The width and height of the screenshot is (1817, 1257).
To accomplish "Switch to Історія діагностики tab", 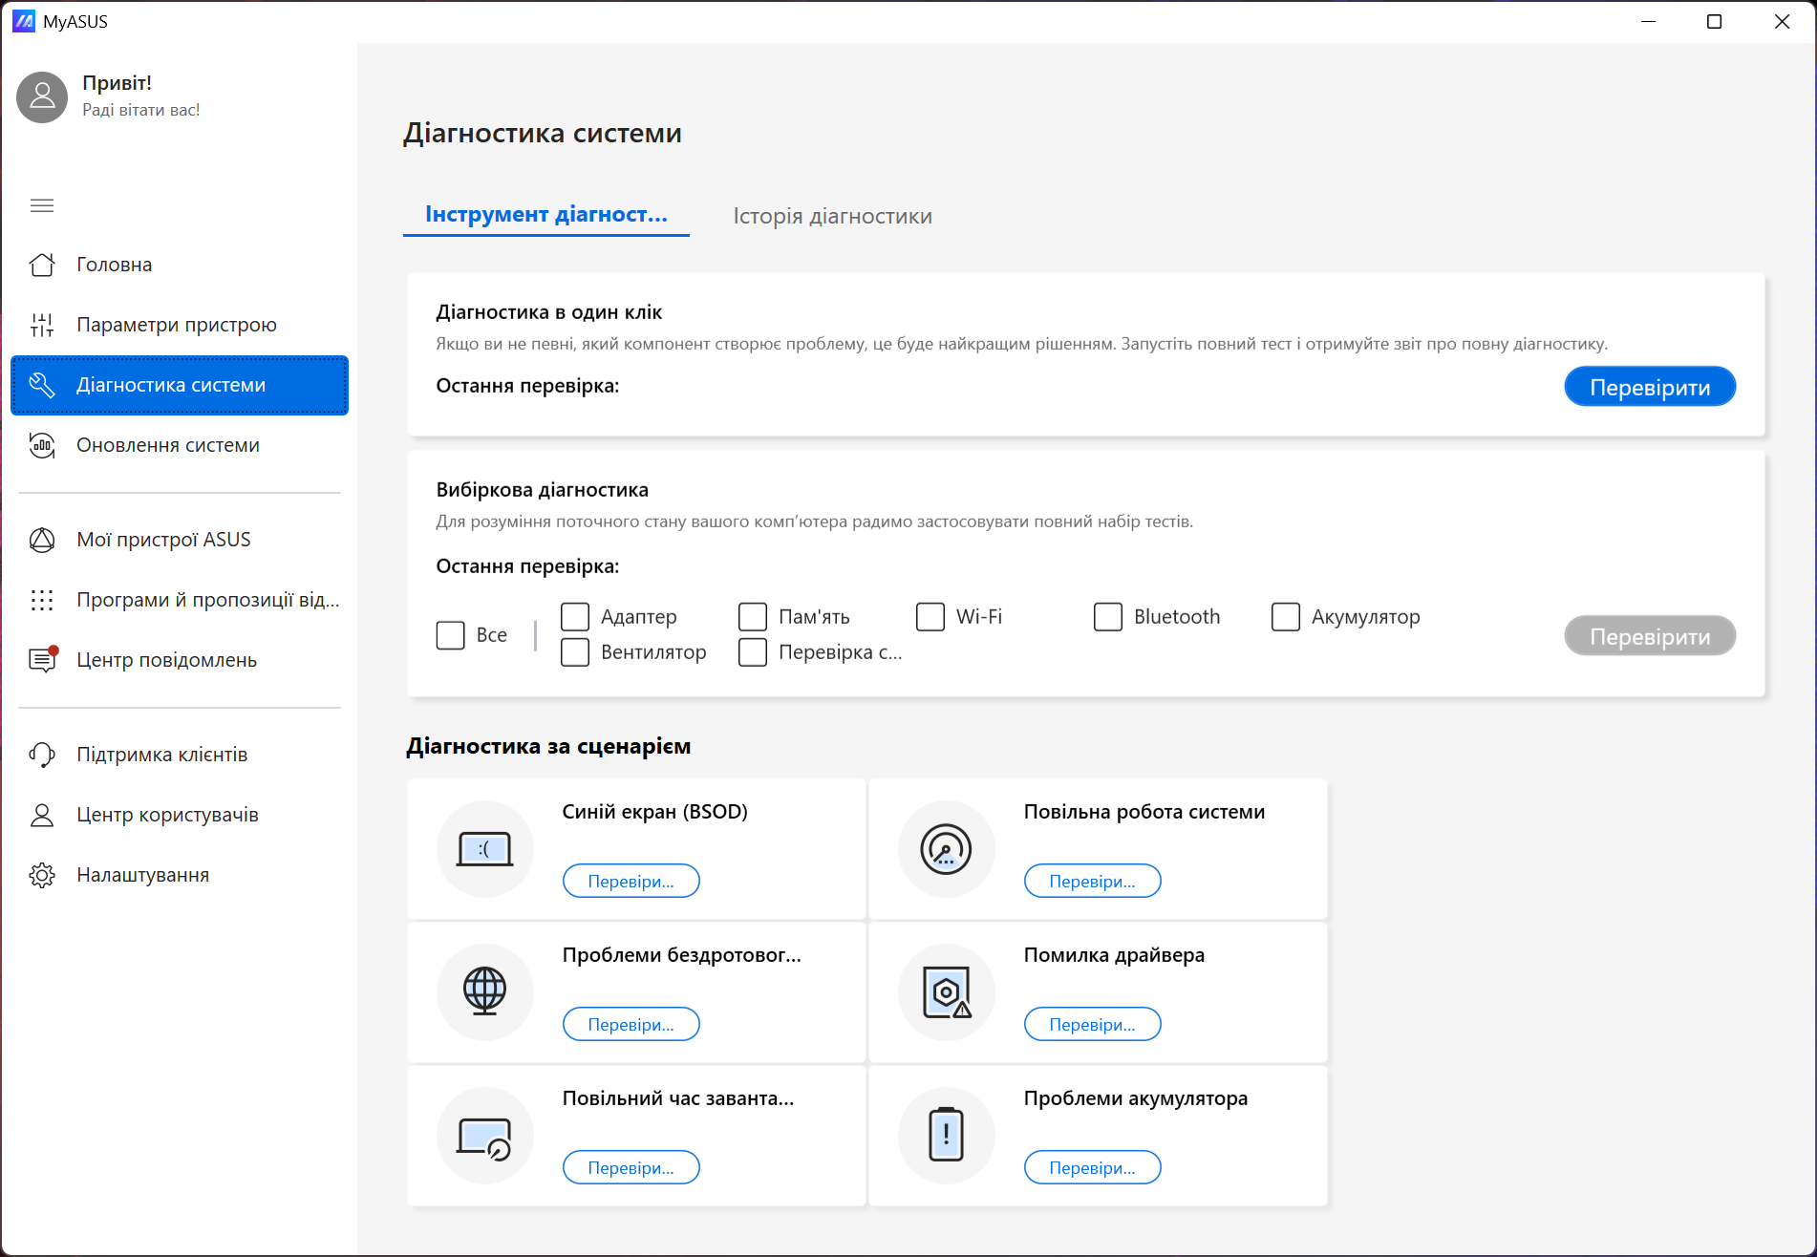I will tap(832, 216).
